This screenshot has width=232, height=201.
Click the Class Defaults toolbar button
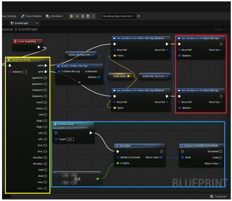click(31, 16)
